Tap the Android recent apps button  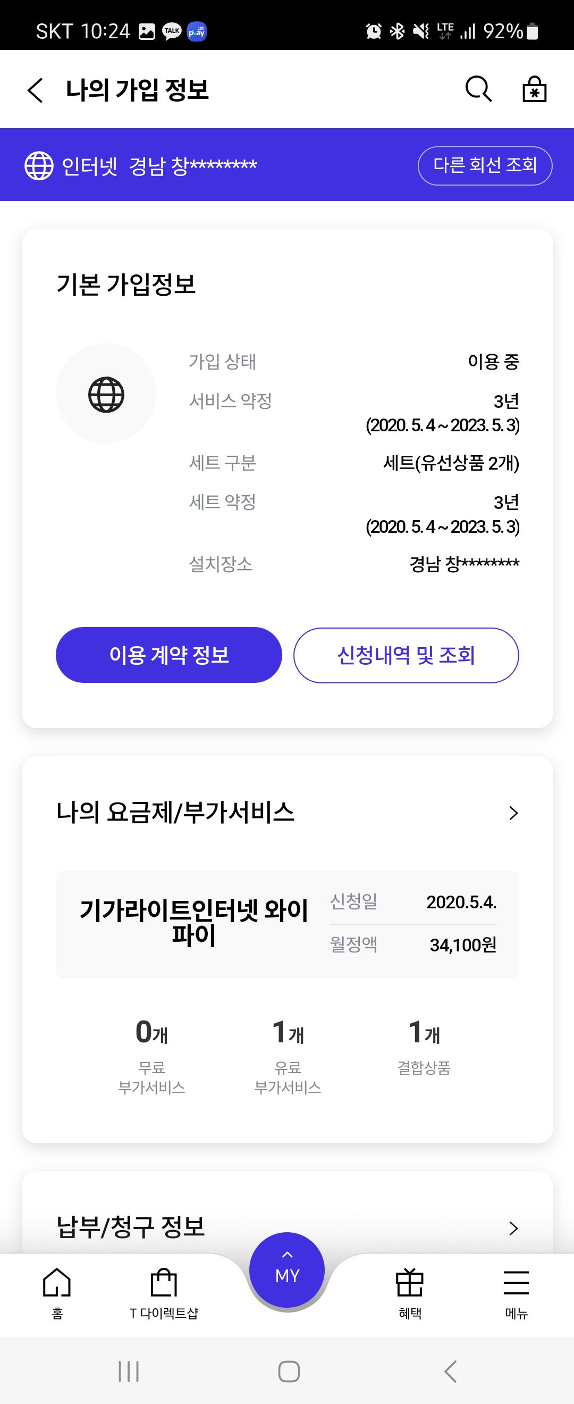tap(129, 1372)
